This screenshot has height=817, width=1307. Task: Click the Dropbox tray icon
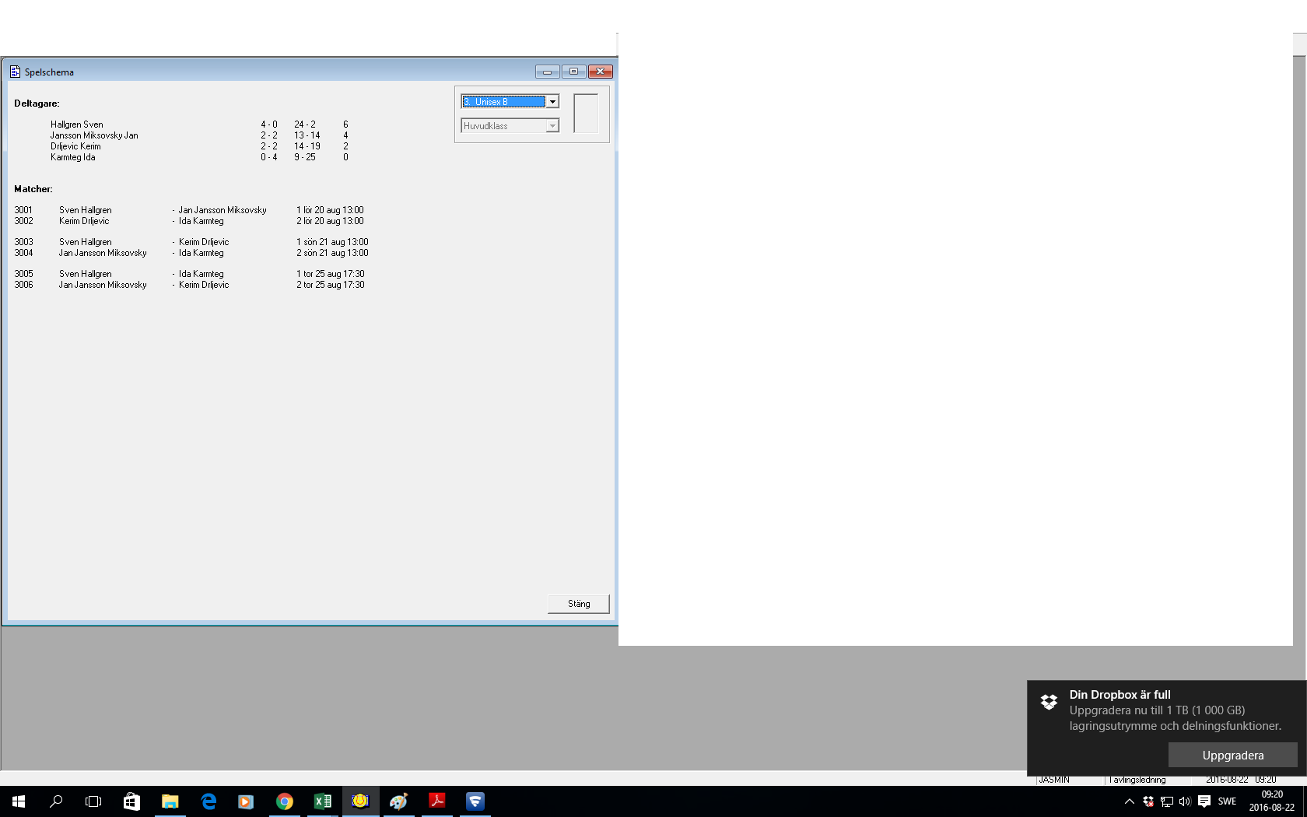(1148, 801)
